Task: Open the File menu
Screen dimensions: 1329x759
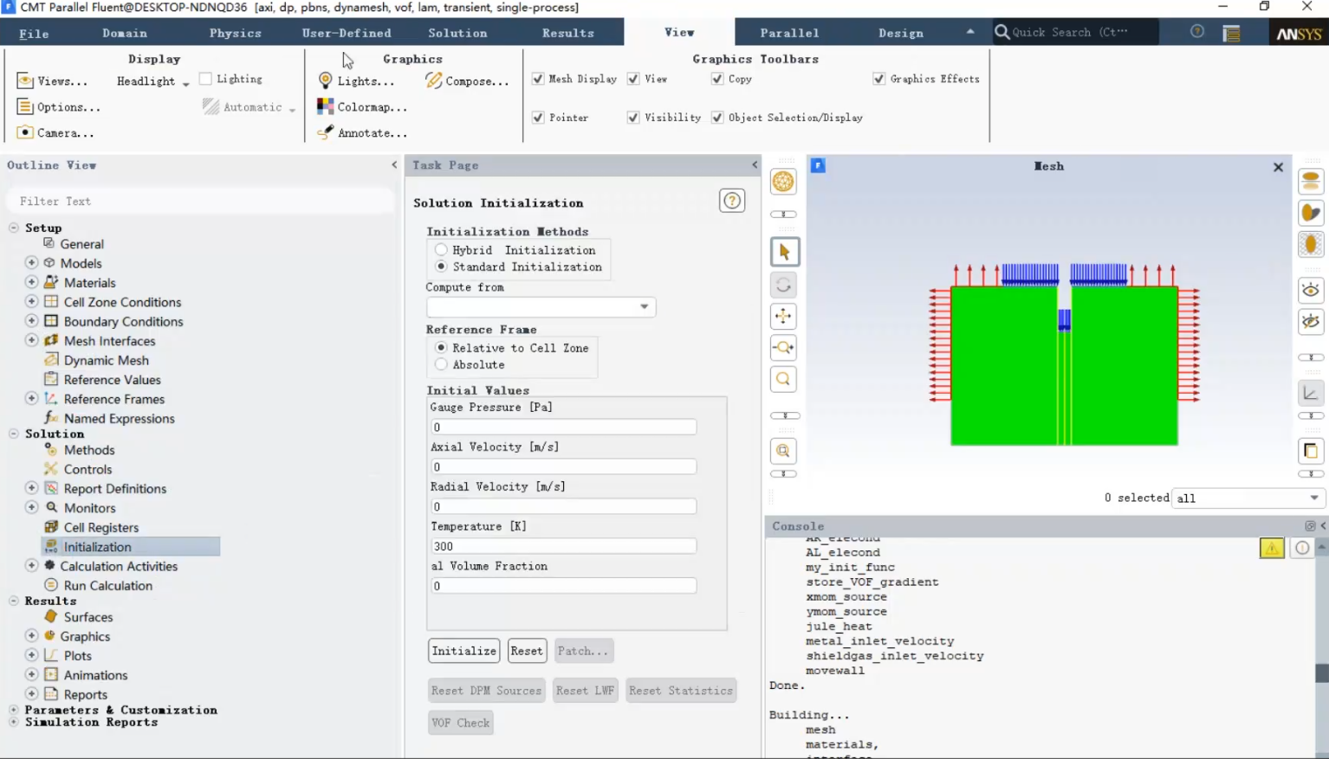Action: click(34, 33)
